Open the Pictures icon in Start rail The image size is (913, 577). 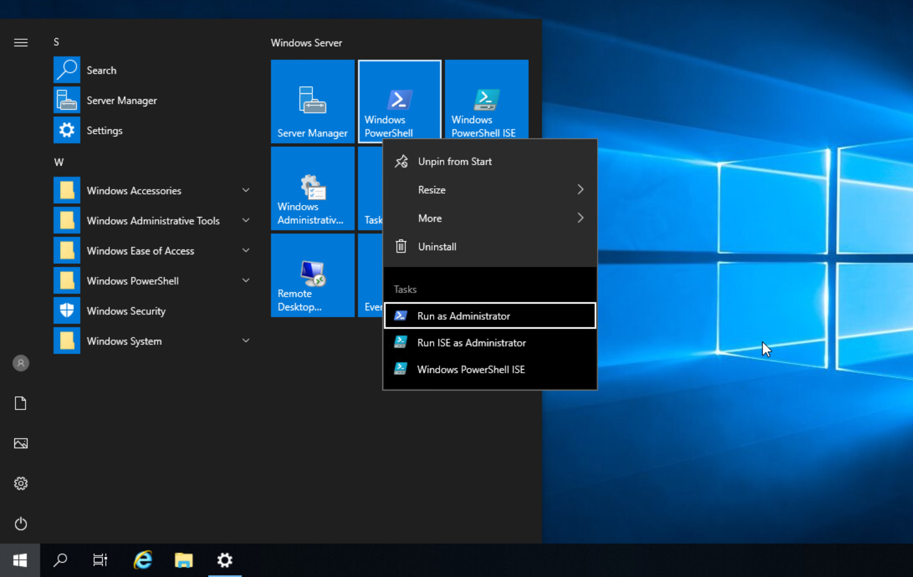pos(21,443)
